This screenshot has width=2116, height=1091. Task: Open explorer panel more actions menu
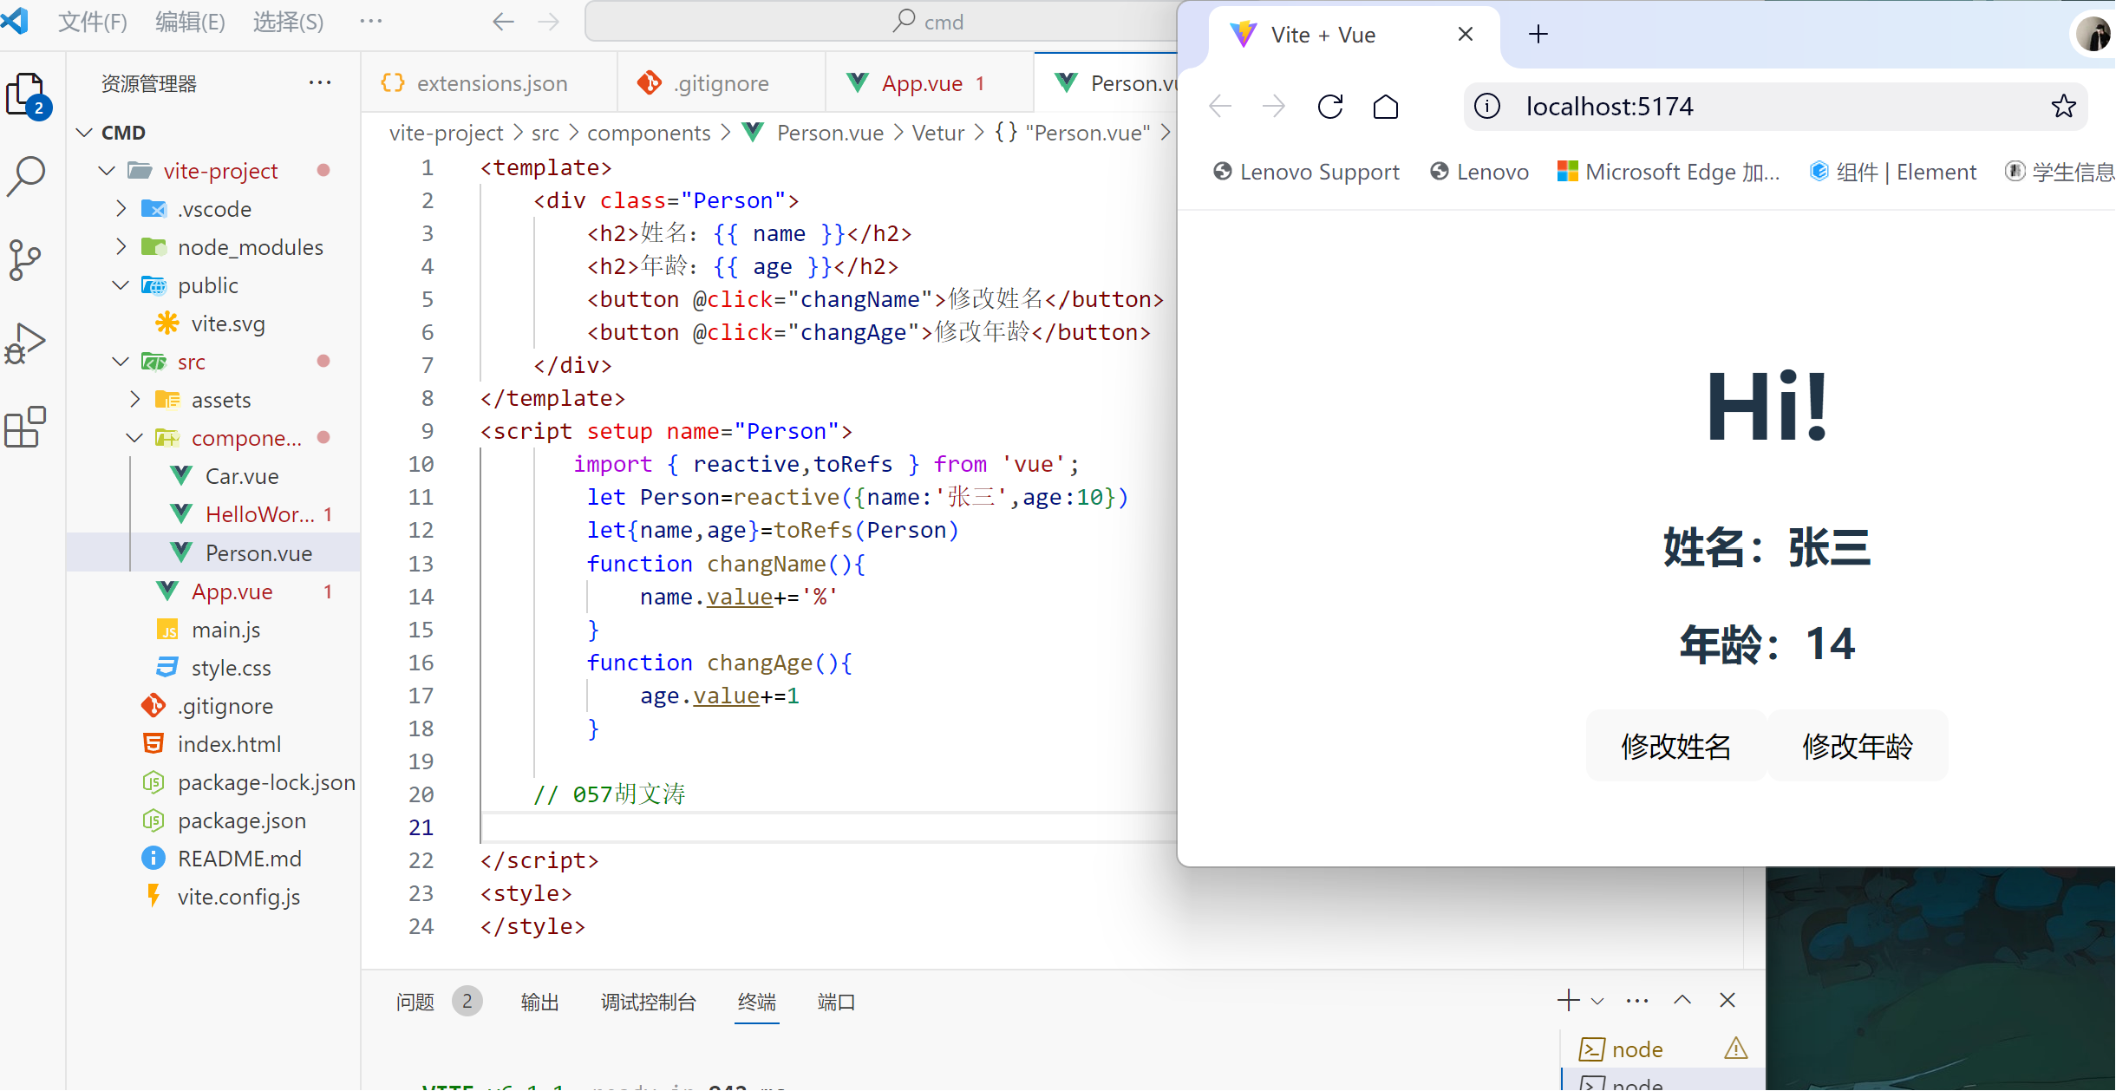click(320, 83)
